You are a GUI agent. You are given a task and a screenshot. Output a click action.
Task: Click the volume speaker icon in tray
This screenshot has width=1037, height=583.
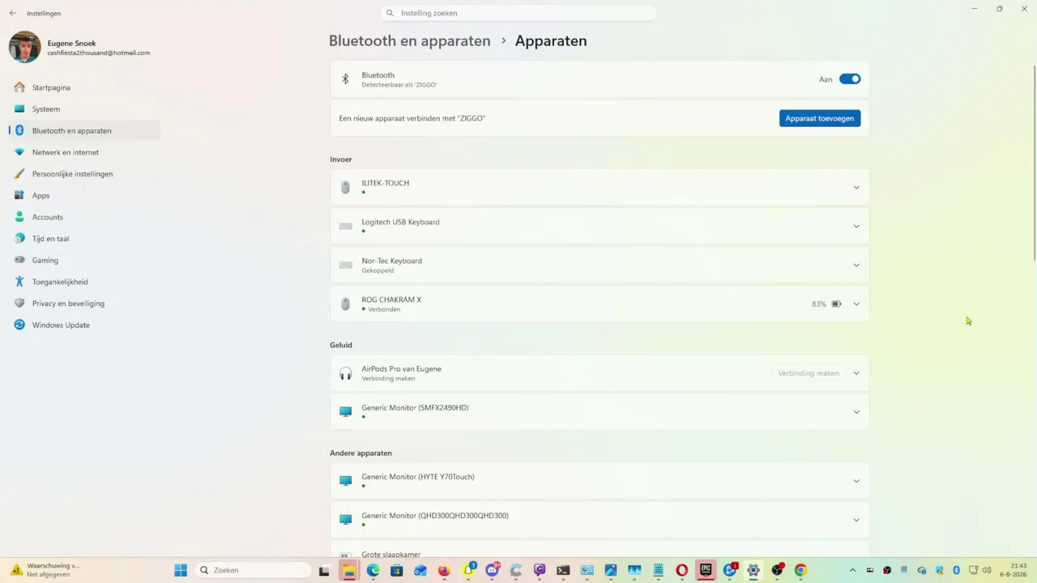pyautogui.click(x=987, y=570)
